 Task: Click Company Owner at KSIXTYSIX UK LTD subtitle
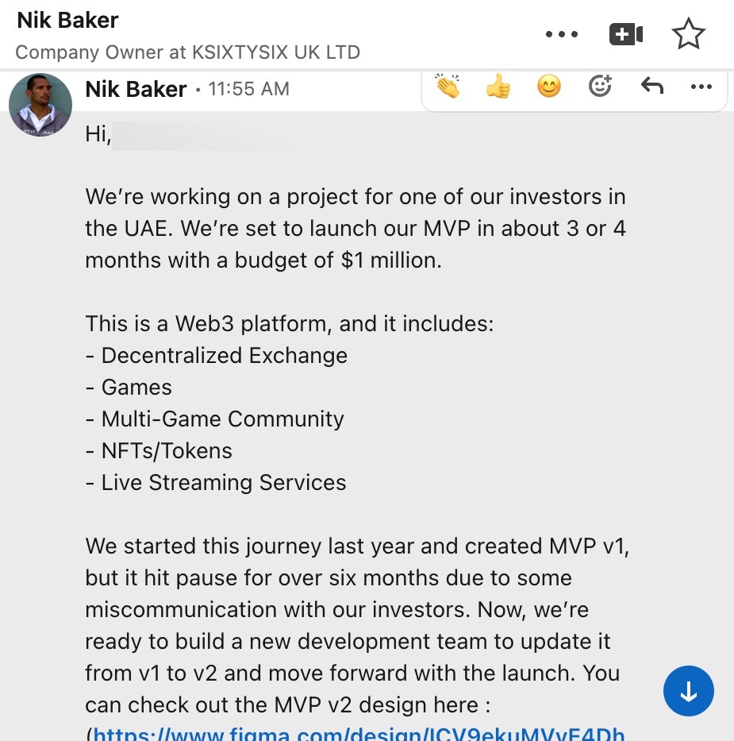pos(187,52)
